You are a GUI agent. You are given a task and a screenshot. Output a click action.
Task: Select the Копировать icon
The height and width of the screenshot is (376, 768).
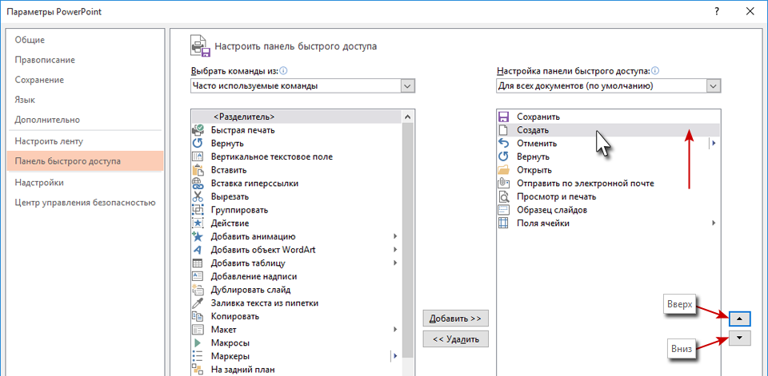(198, 316)
